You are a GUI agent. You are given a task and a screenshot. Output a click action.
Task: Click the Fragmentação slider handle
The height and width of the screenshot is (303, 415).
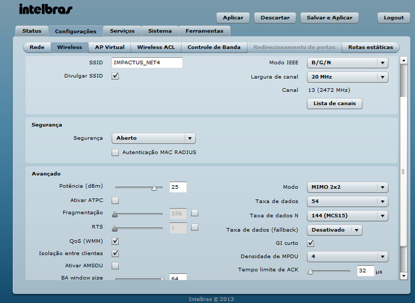tap(115, 214)
